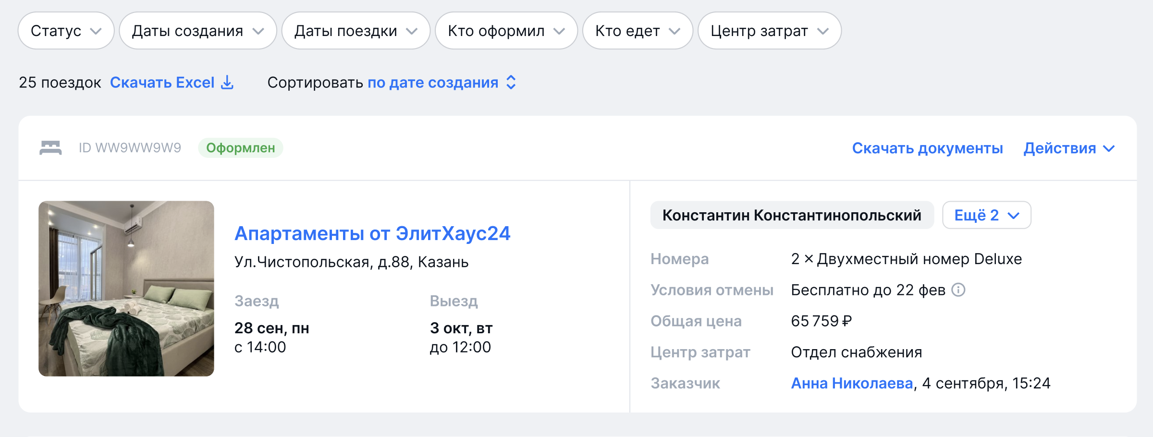Expand the Кто оформил filter
This screenshot has height=437, width=1153.
tap(505, 31)
